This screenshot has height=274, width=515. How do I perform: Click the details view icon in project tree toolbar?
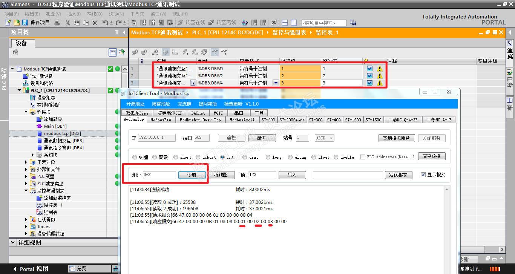click(x=112, y=52)
